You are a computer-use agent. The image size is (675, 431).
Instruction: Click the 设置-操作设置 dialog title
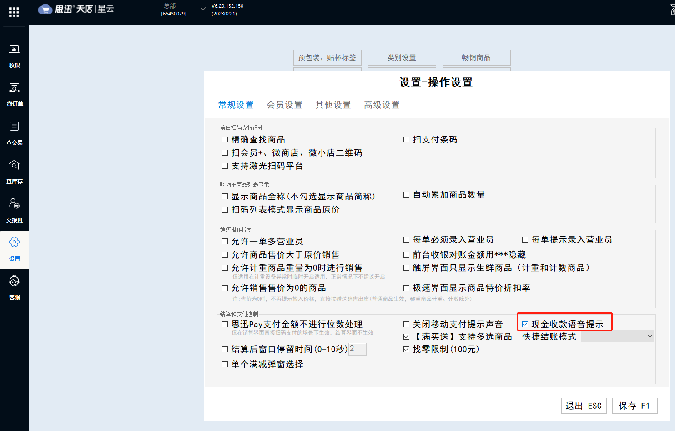[436, 82]
